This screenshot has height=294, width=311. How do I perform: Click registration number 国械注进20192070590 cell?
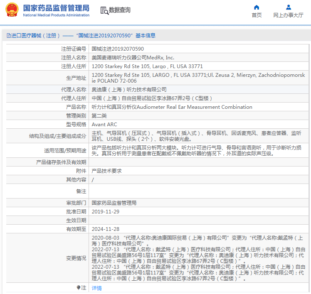[118, 49]
